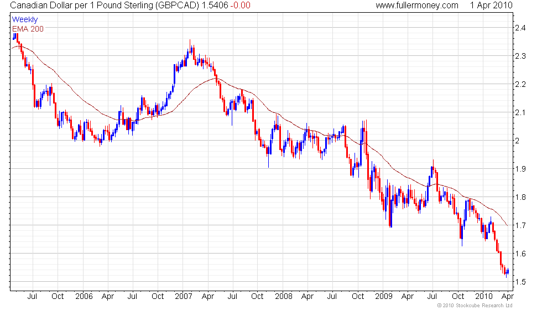This screenshot has height=310, width=542.
Task: Click the '2006' x-axis label
Action: (x=84, y=297)
